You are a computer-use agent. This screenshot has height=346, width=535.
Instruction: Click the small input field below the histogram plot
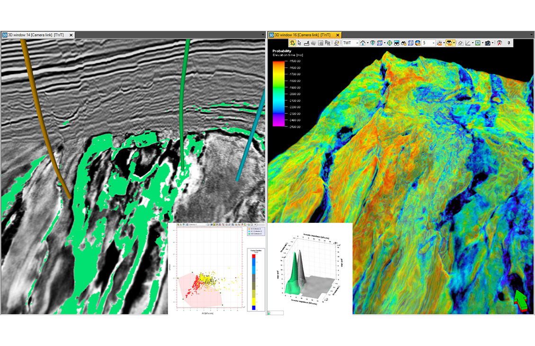[x=275, y=312]
